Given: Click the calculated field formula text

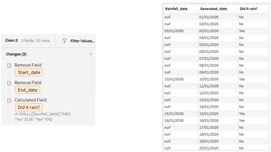Looking at the screenshot, I should click(42, 117).
